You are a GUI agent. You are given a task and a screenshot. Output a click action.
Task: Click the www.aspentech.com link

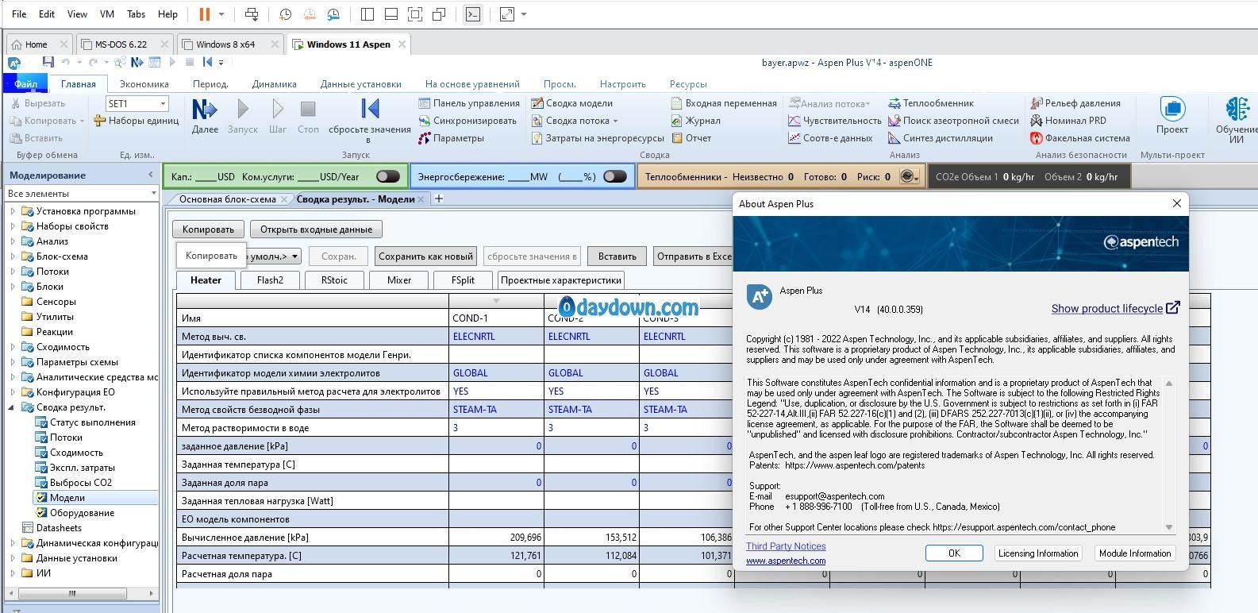click(786, 561)
